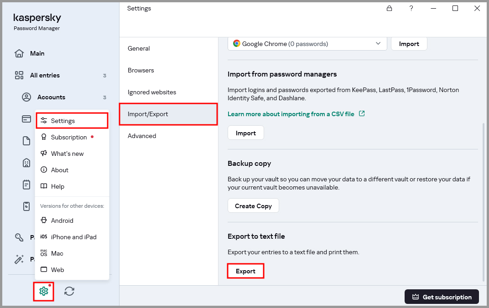Image resolution: width=489 pixels, height=308 pixels.
Task: Choose What's new menu entry
Action: [x=72, y=154]
